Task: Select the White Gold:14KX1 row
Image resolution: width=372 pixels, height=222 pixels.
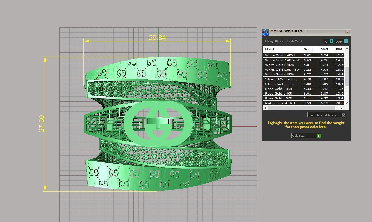Action: point(304,55)
